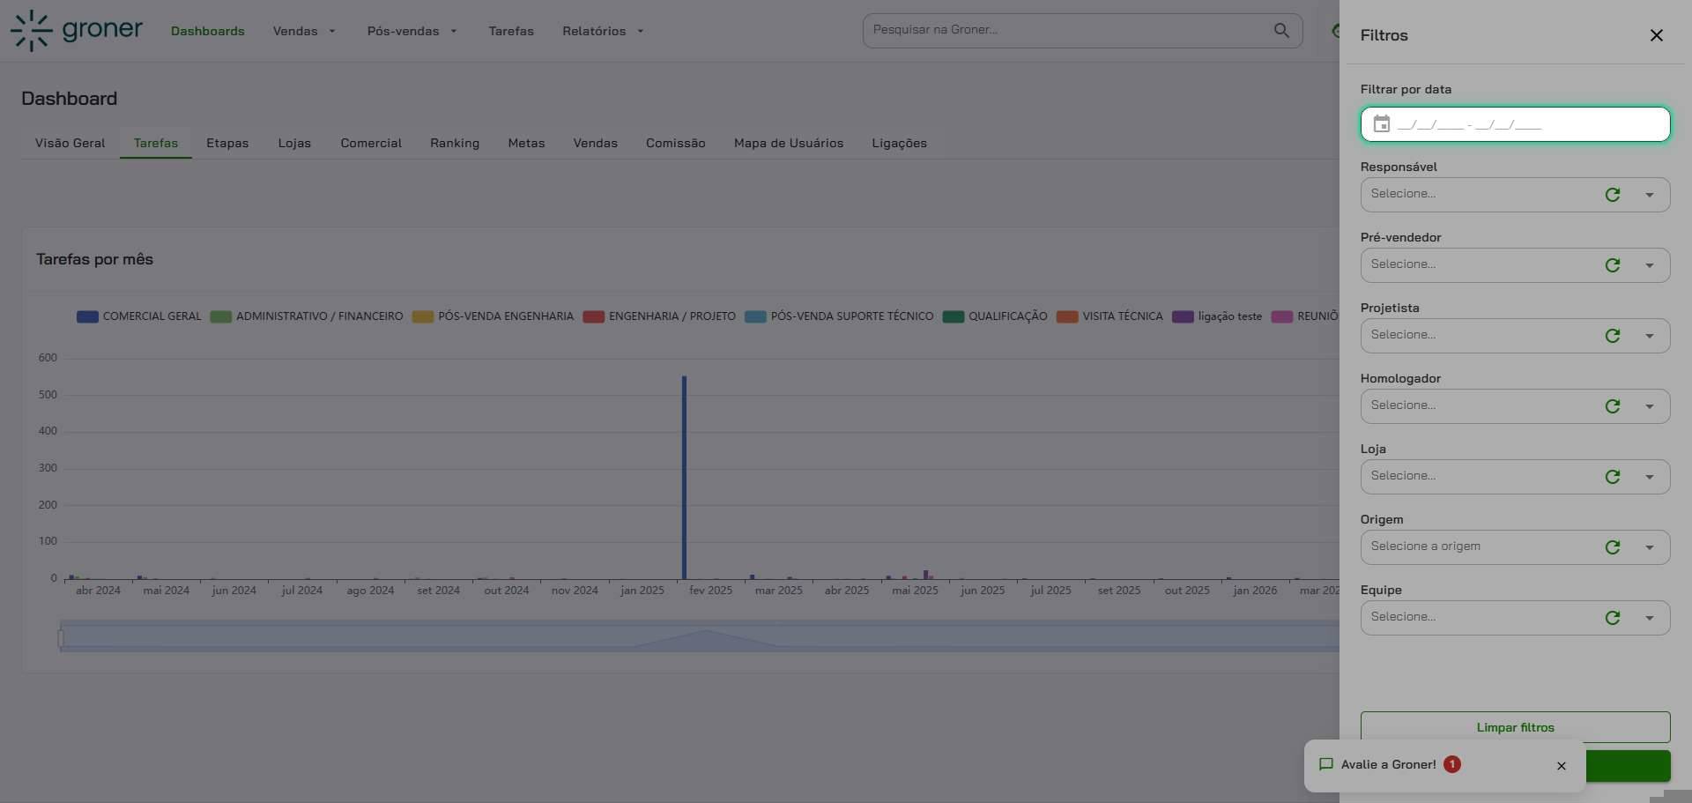
Task: Open the Ligações tab
Action: click(x=899, y=143)
